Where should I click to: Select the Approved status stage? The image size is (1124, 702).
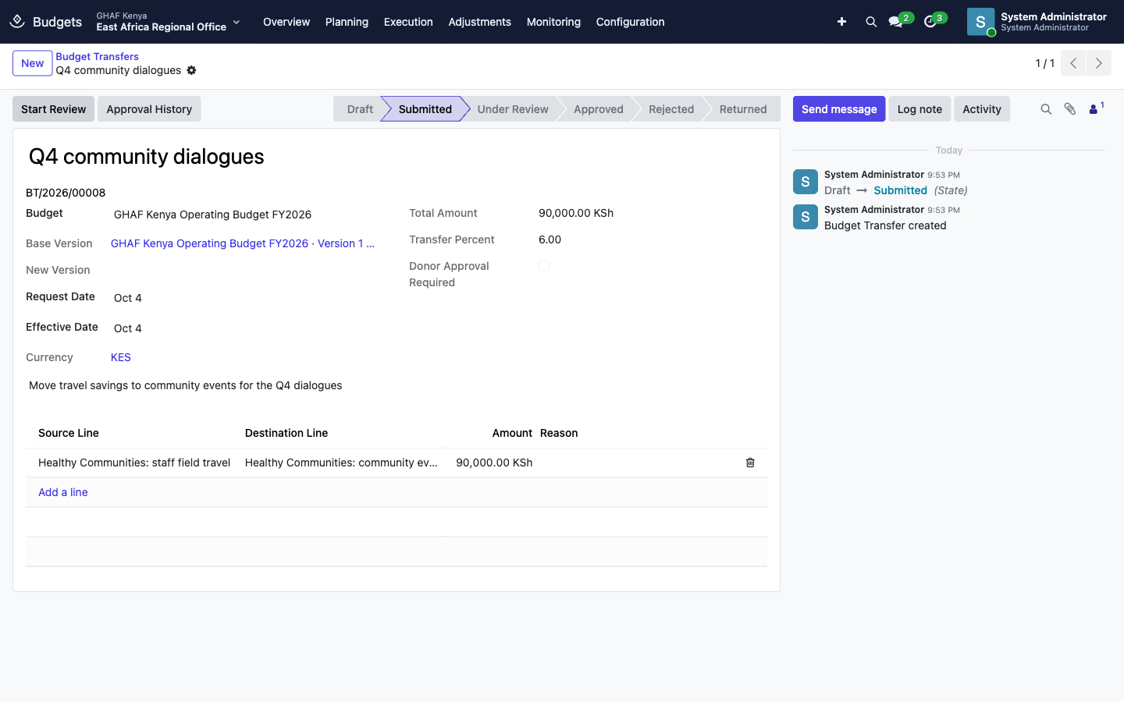[x=599, y=109]
